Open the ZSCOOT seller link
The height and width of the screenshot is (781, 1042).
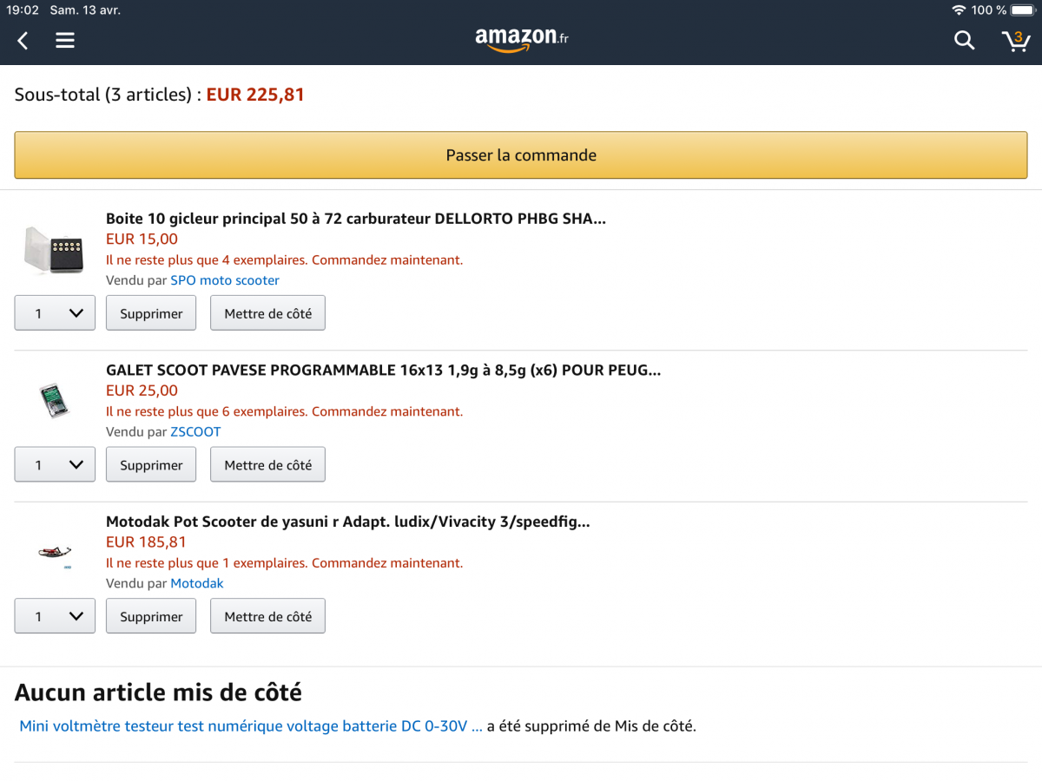195,431
